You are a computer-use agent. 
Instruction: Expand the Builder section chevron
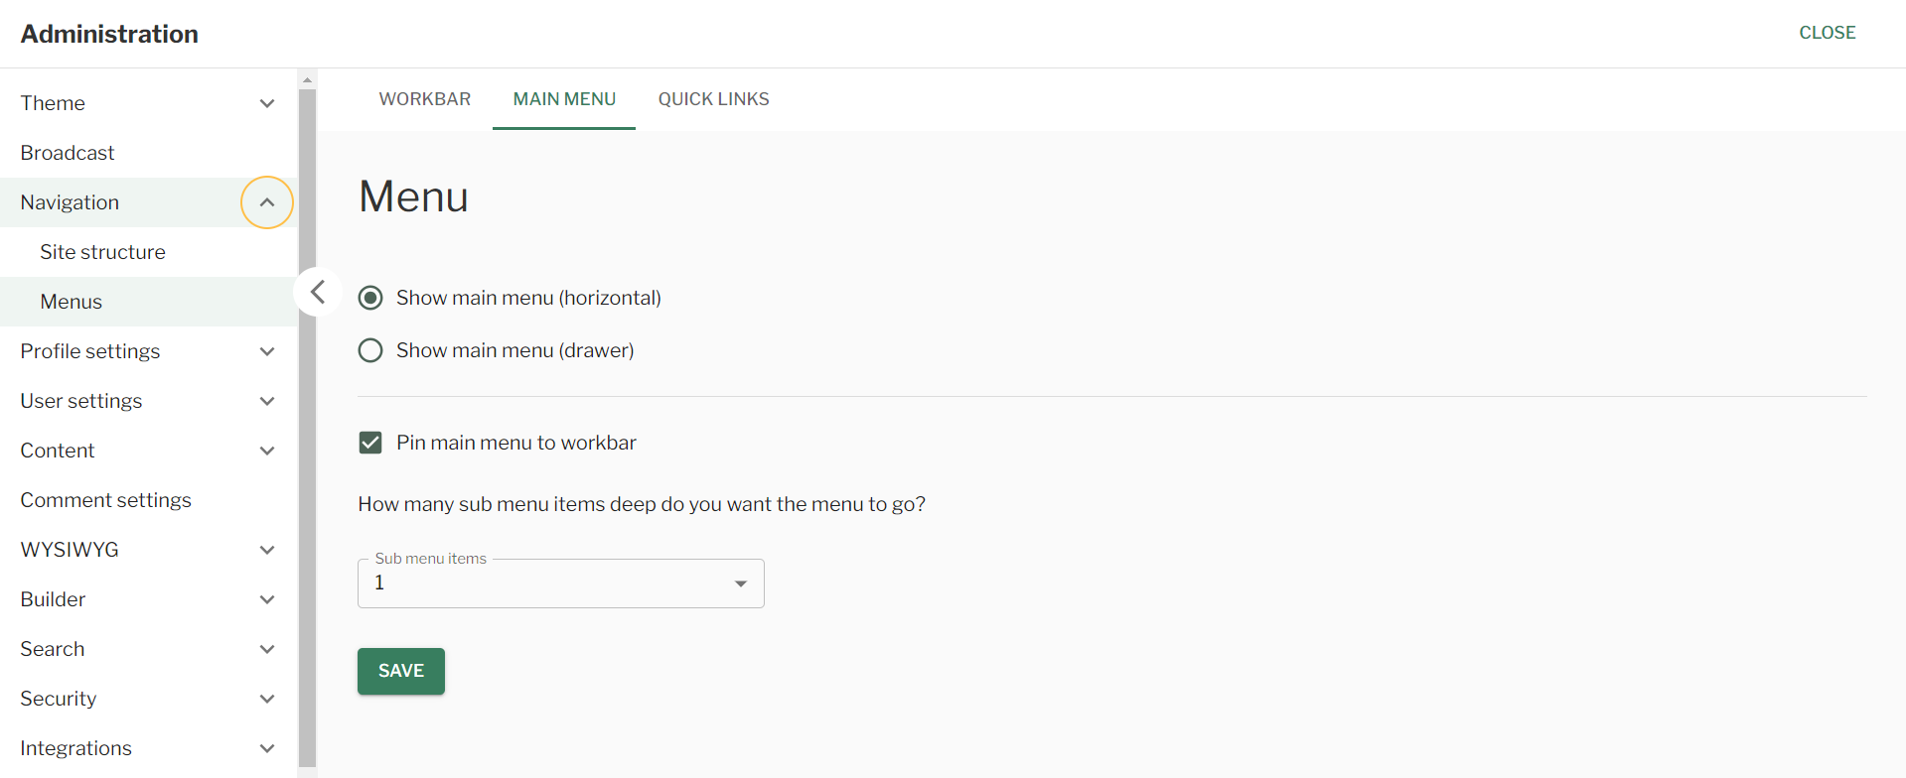pos(267,599)
